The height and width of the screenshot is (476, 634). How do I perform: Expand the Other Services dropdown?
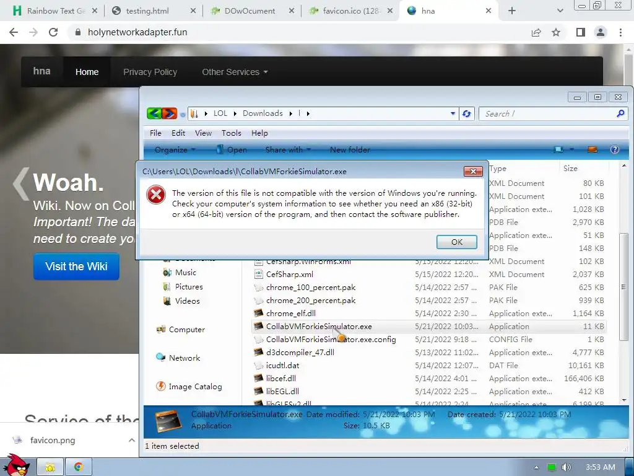click(235, 72)
